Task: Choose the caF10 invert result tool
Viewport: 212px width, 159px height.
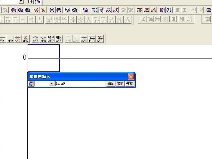Action: pyautogui.click(x=84, y=39)
